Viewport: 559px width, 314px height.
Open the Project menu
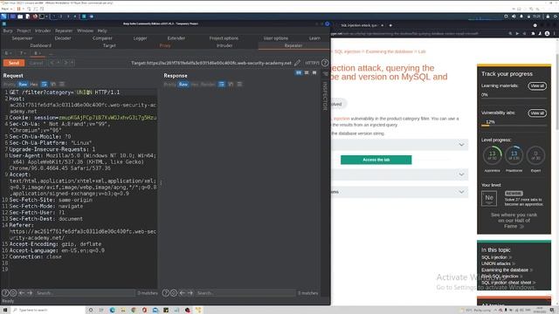point(24,31)
